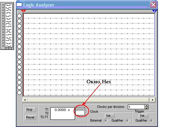Click the Clocks per division label
This screenshot has height=127, width=171.
pyautogui.click(x=111, y=107)
